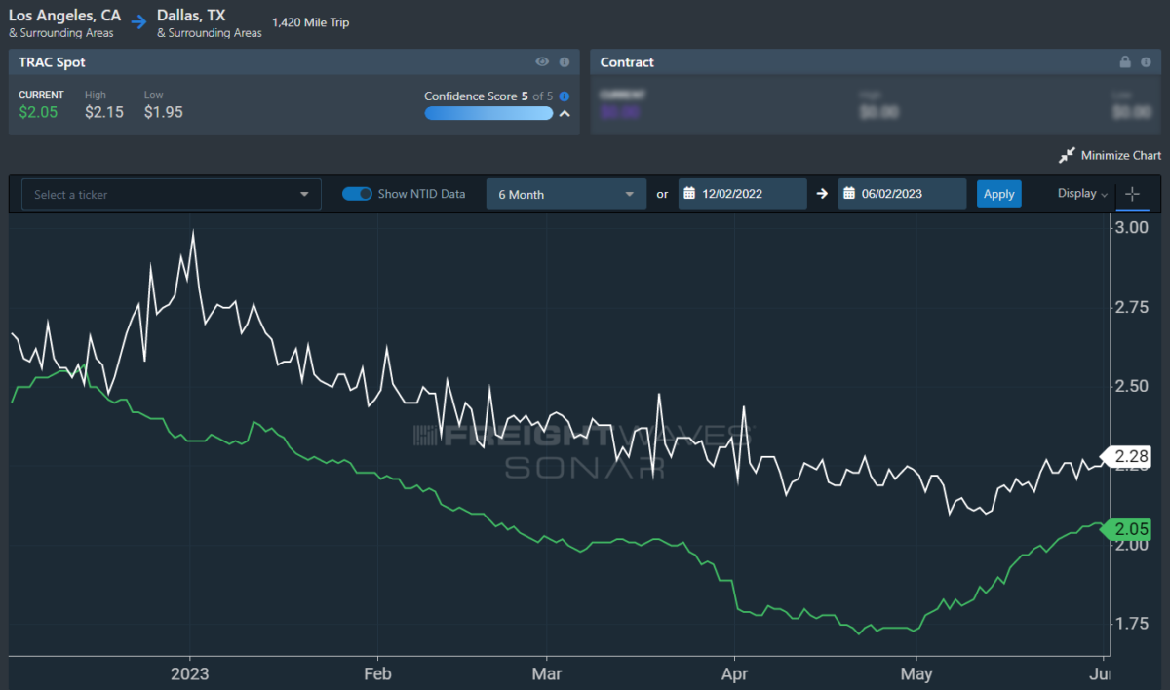Open the TRAC Spot info icon

(565, 62)
